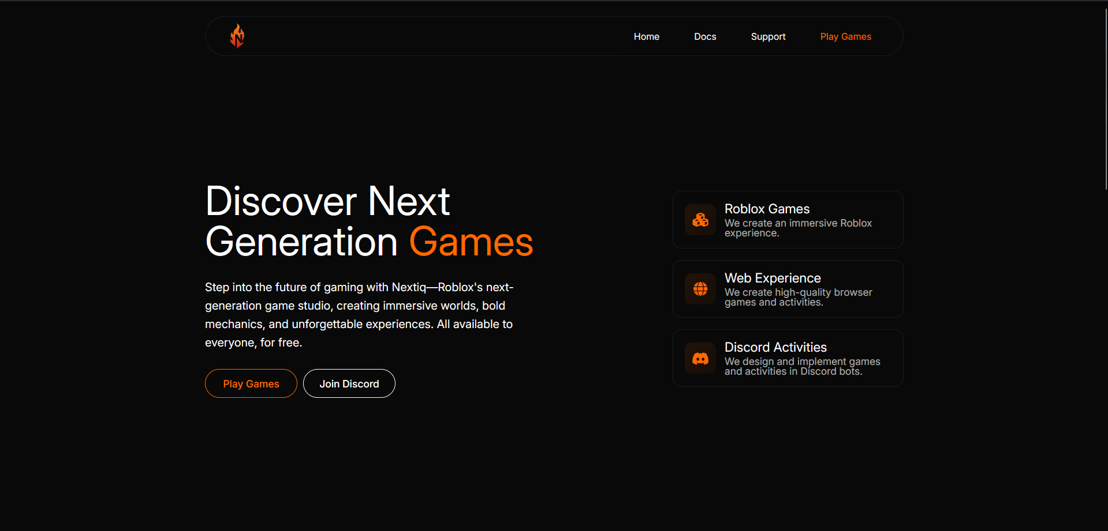Viewport: 1108px width, 531px height.
Task: Click the Discord logo icon
Action: point(700,359)
